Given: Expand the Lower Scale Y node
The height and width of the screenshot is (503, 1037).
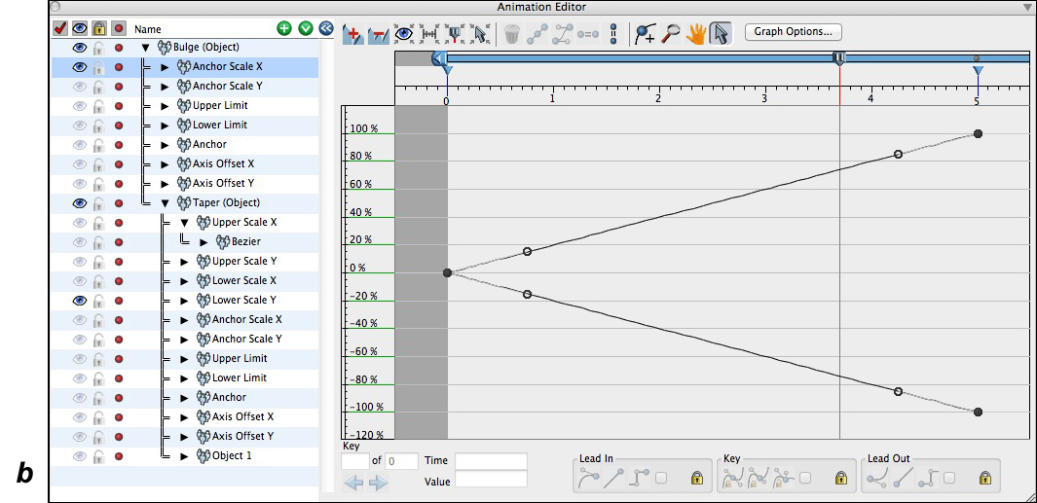Looking at the screenshot, I should 184,300.
